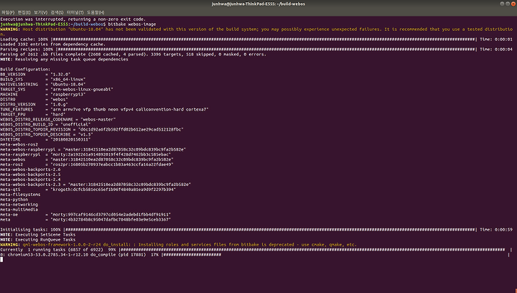
Task: Click the 'Currently 1 running tasks' progress line
Action: (x=256, y=250)
